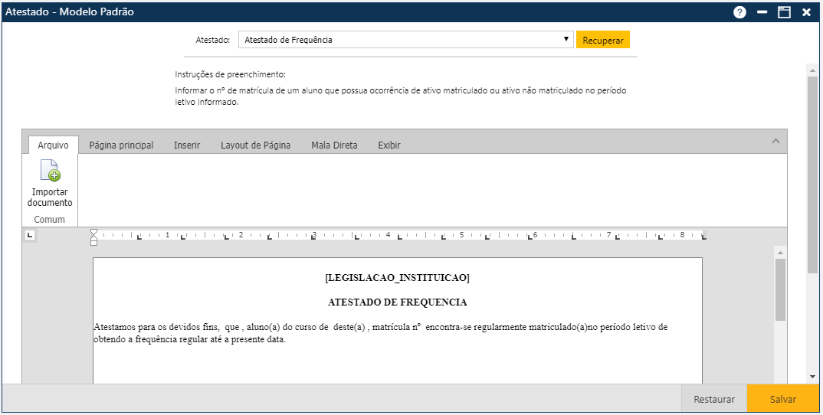Viewport: 823px width, 415px height.
Task: Save the template with Salvar
Action: click(x=782, y=399)
